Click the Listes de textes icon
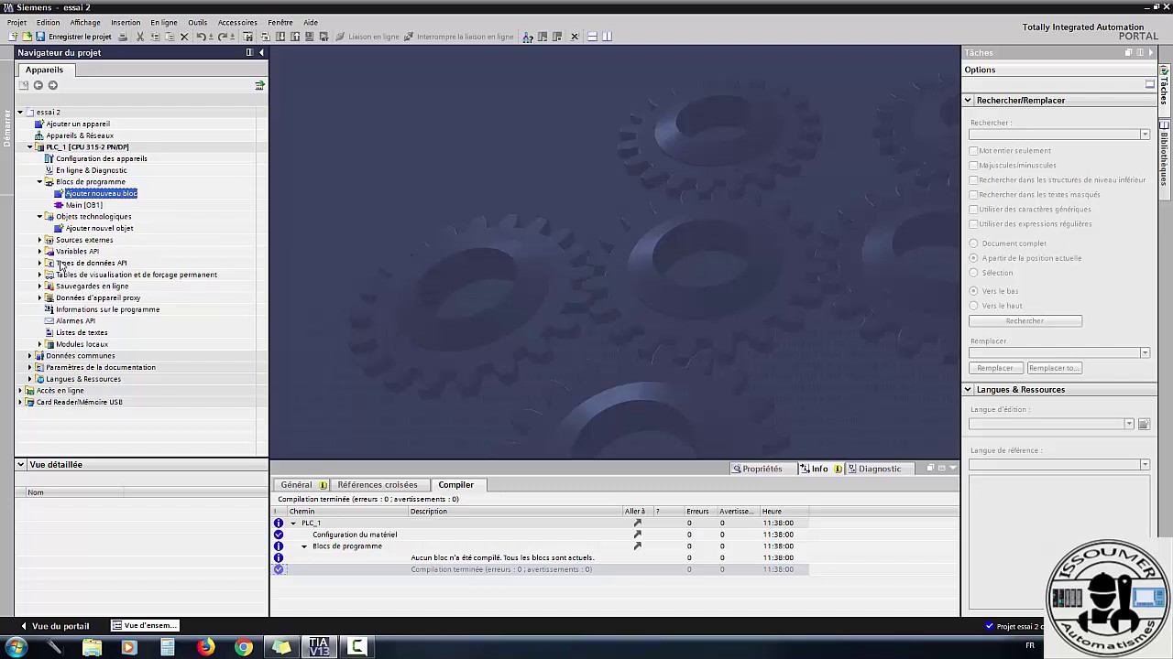This screenshot has width=1173, height=659. tap(49, 332)
